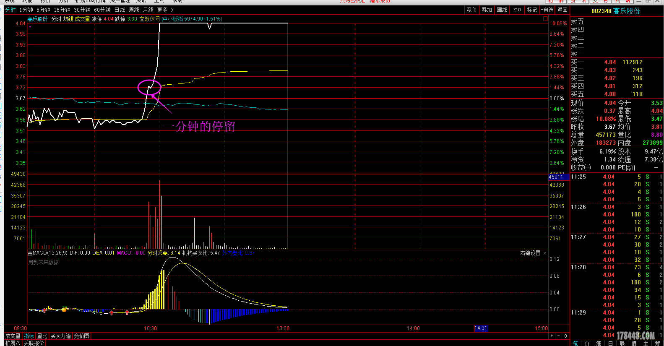Screen dimensions: 664x346
Task: Click the 叠加 overlay button
Action: tap(487, 10)
